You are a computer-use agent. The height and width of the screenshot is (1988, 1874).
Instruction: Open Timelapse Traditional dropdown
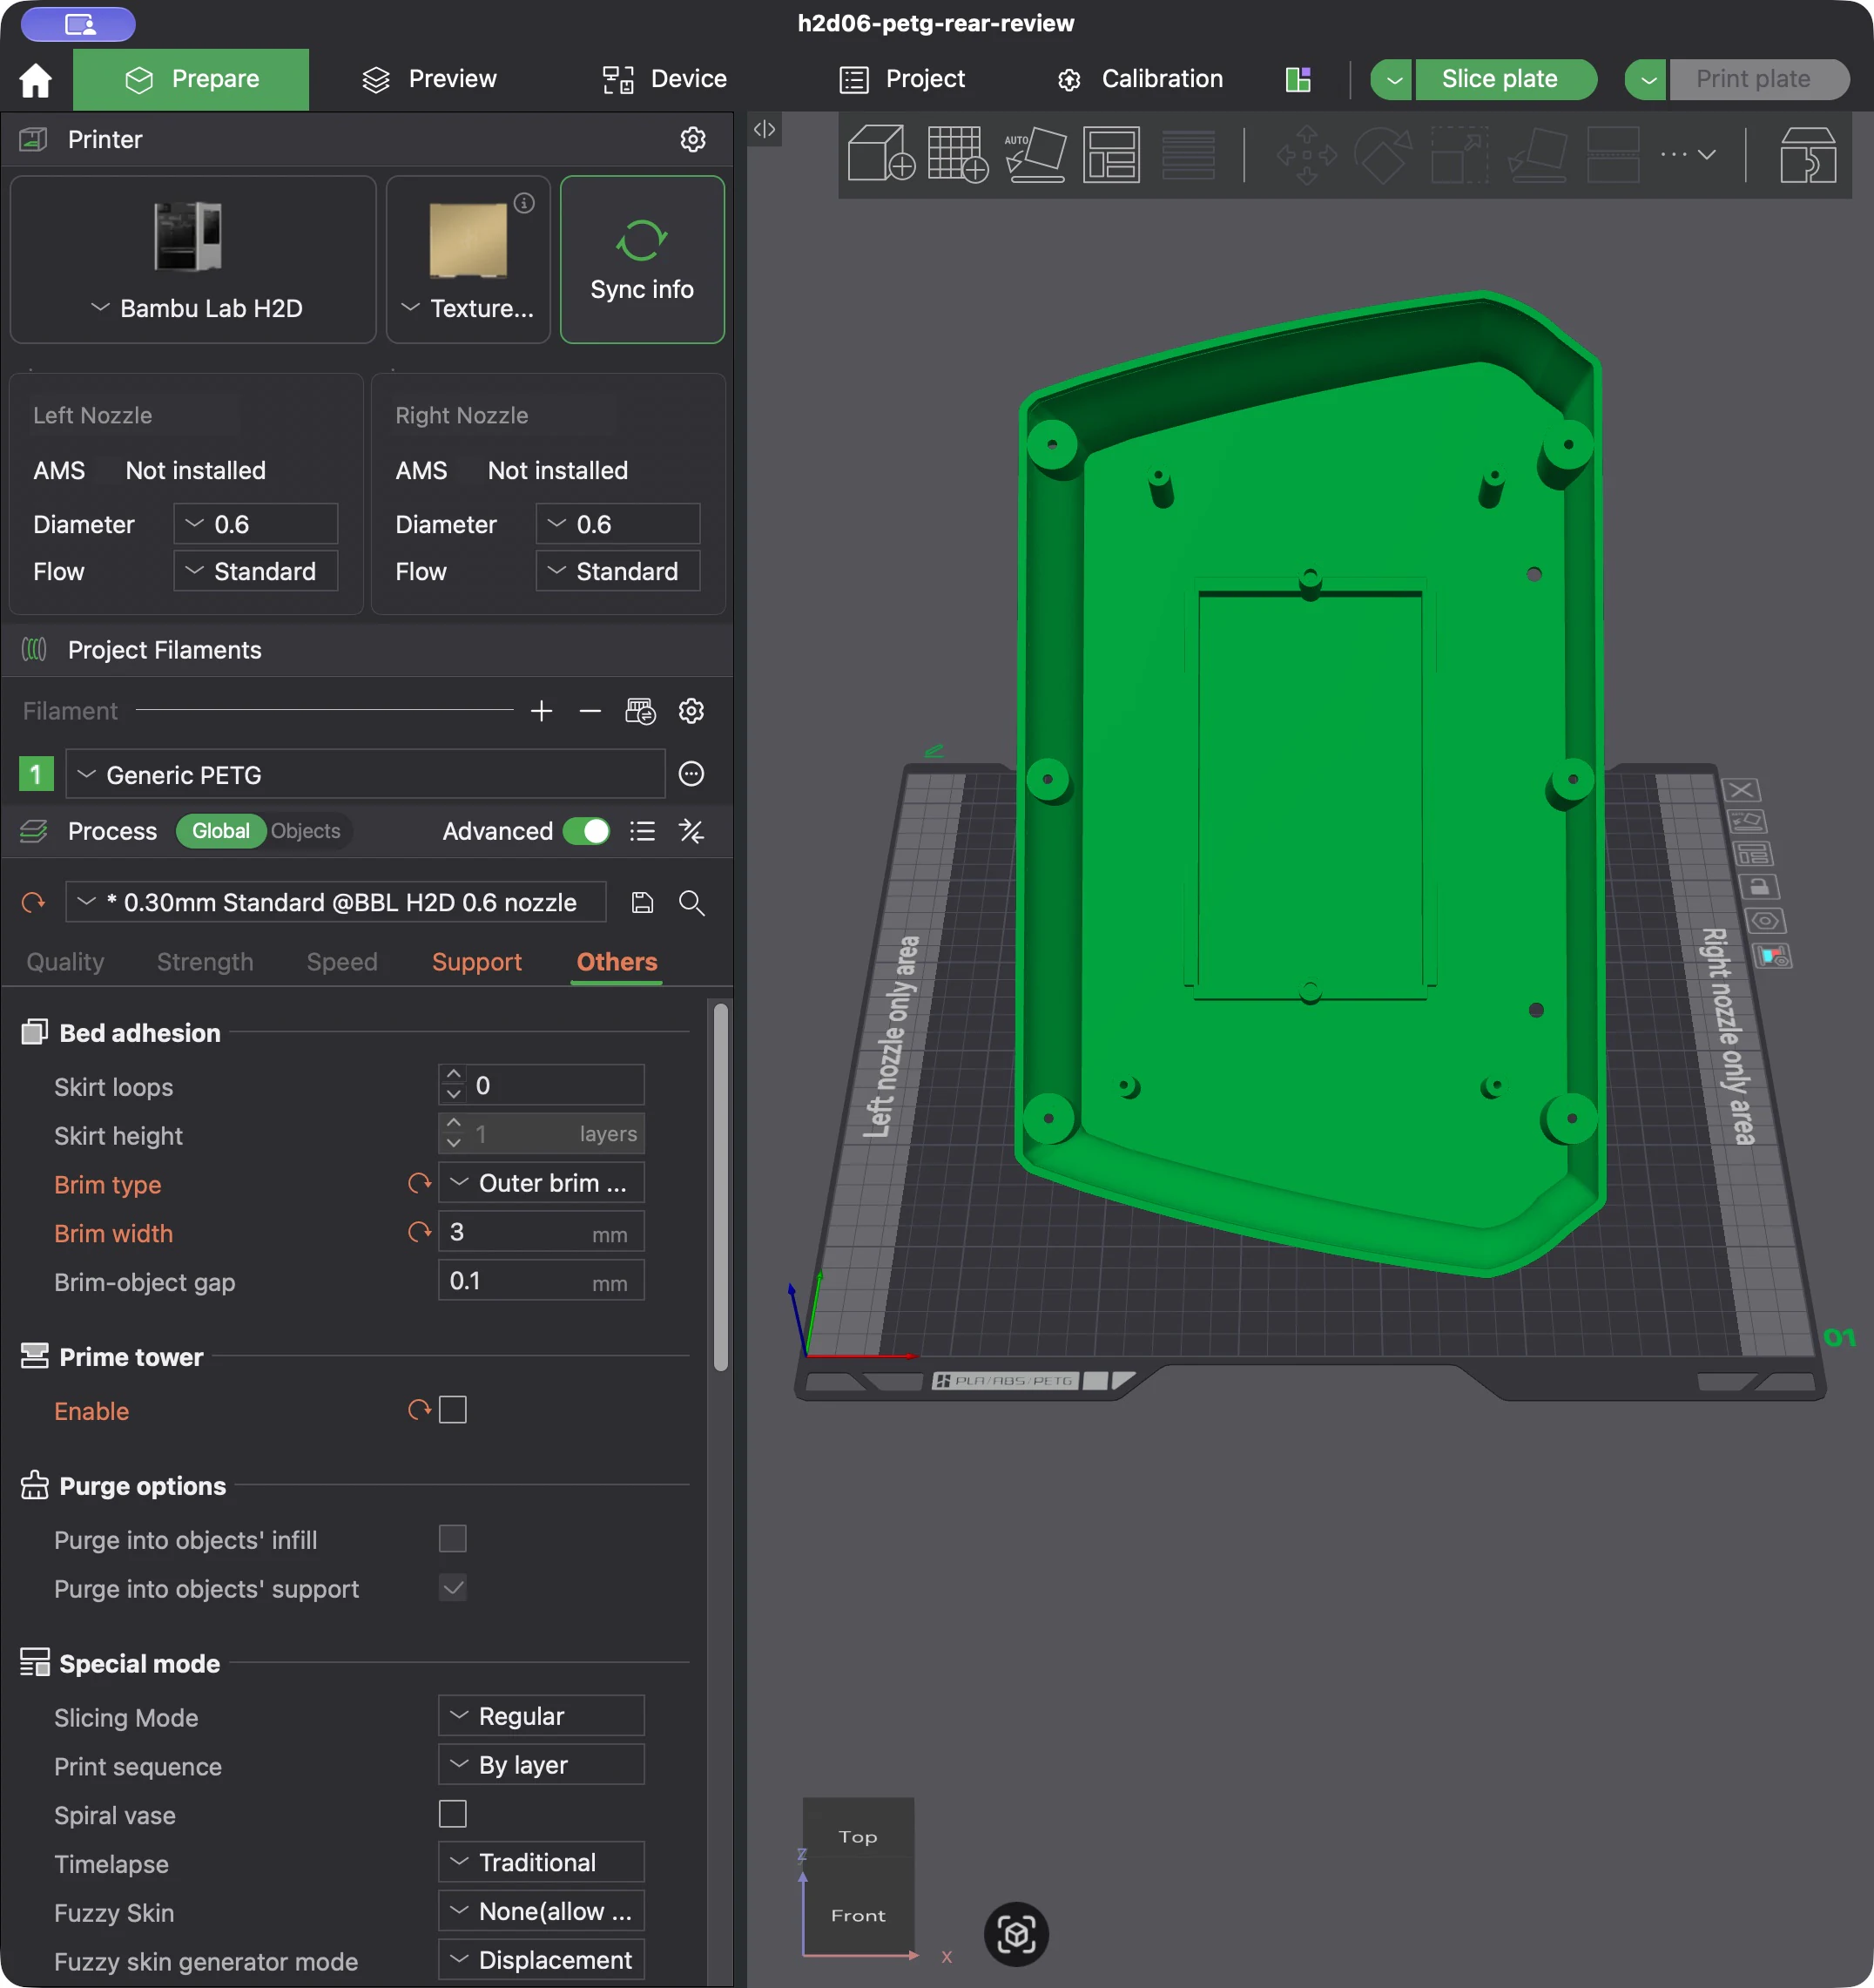click(x=541, y=1863)
